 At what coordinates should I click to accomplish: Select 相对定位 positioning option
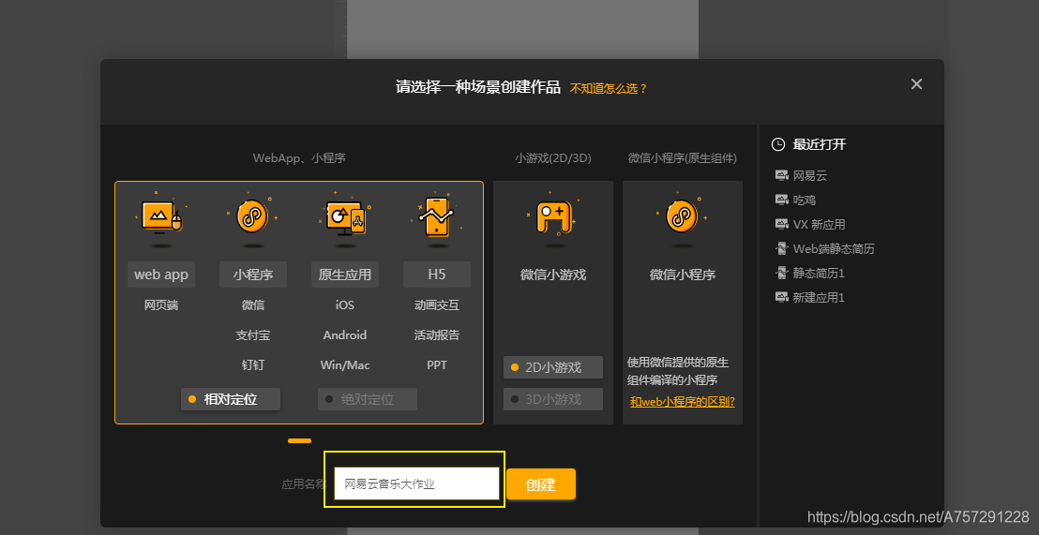click(x=231, y=399)
